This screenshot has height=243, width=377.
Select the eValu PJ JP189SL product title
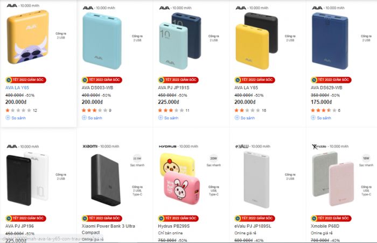click(x=253, y=226)
